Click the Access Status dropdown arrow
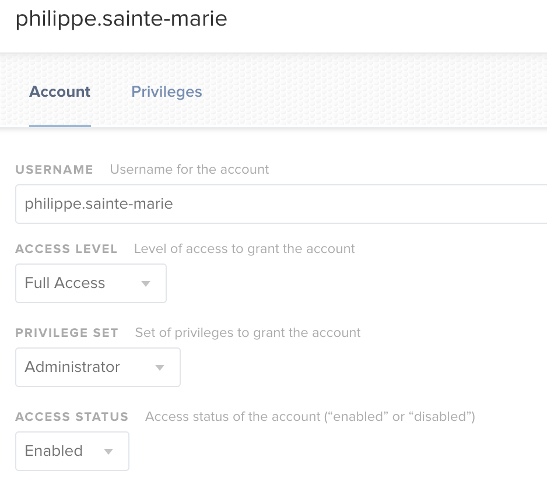This screenshot has height=485, width=547. tap(108, 452)
